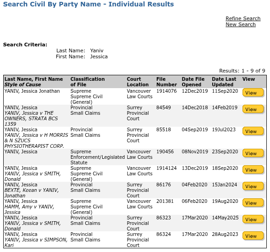Click 'BEXTE, Keean v YANIV, Jonathan' style of cause

pos(32,193)
